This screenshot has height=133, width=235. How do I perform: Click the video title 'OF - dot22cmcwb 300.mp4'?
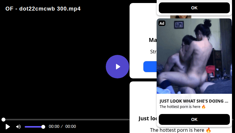pyautogui.click(x=43, y=9)
